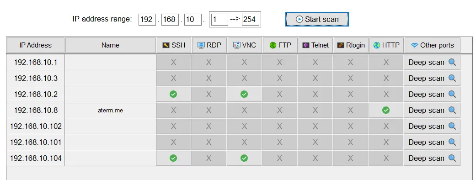This screenshot has width=476, height=180.
Task: Click the range start field 1
Action: point(219,20)
